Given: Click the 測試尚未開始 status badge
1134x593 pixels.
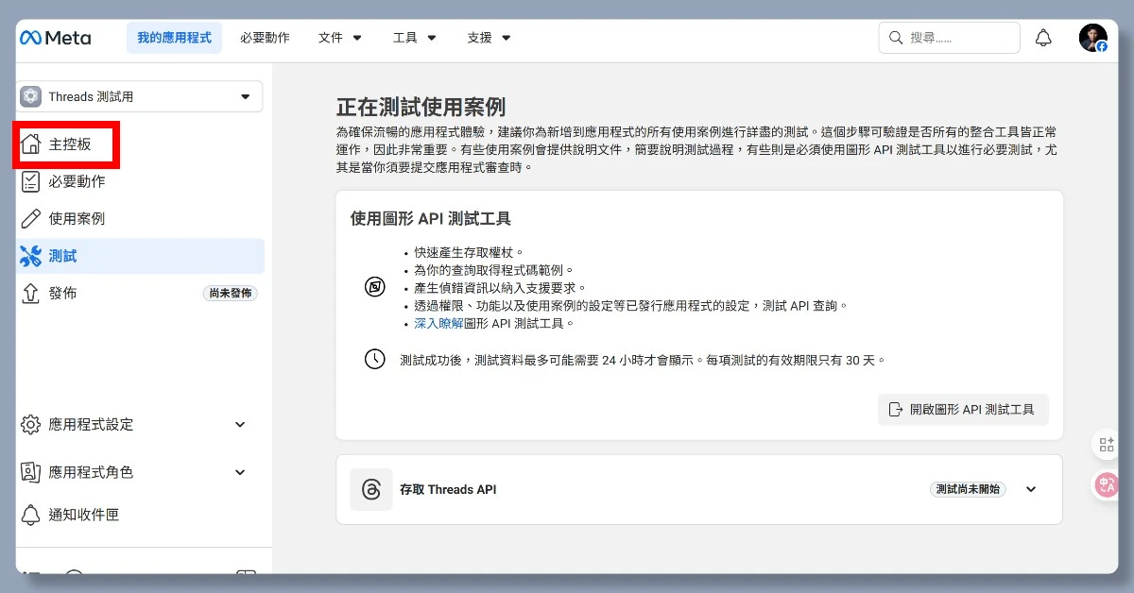Looking at the screenshot, I should pyautogui.click(x=968, y=489).
